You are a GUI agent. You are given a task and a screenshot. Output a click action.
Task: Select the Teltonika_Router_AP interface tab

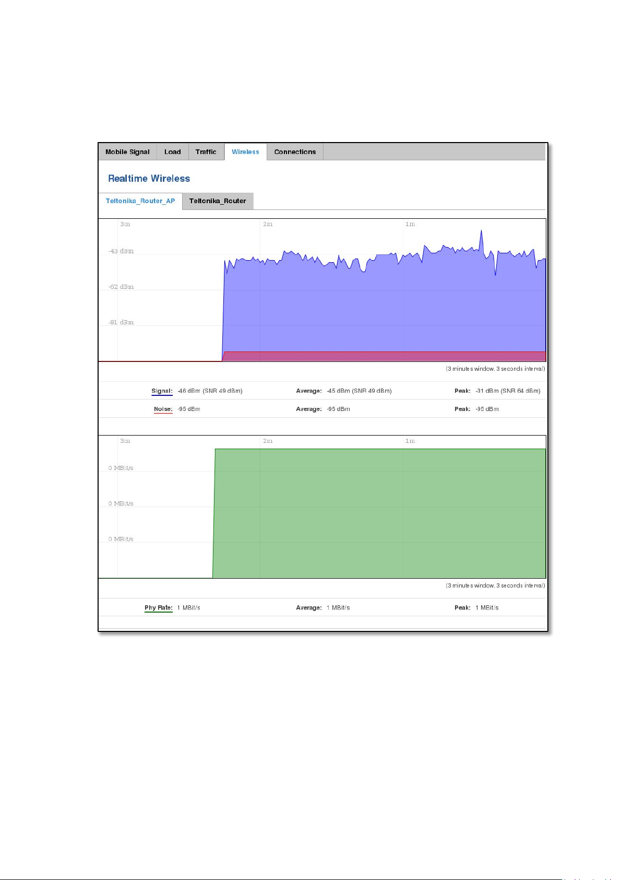tap(140, 201)
